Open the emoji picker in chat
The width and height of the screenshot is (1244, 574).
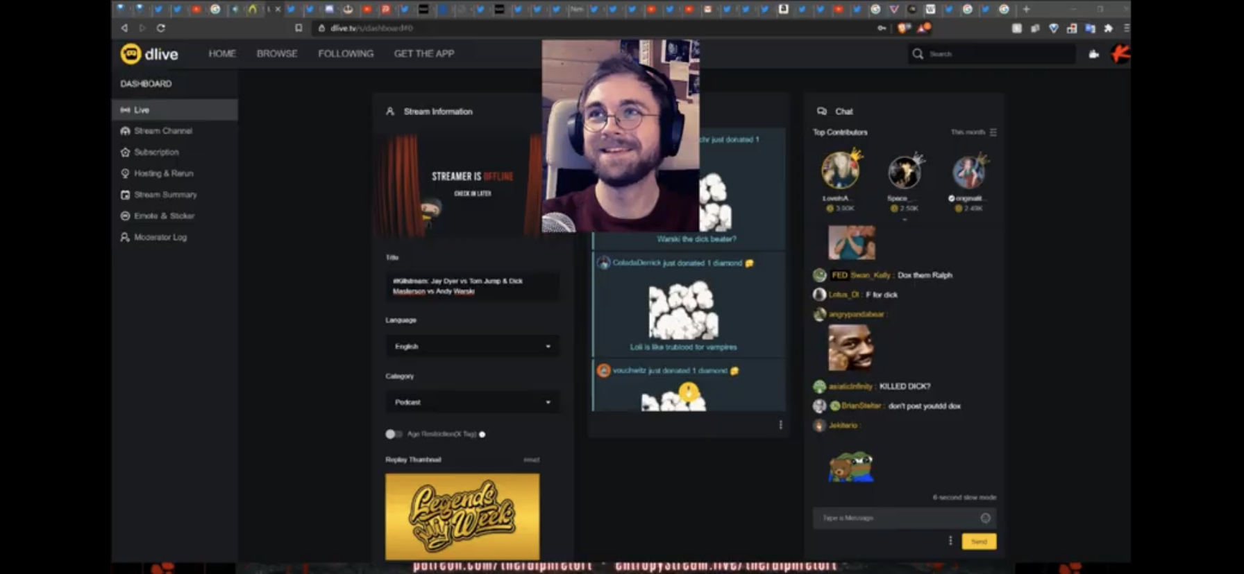(x=985, y=518)
